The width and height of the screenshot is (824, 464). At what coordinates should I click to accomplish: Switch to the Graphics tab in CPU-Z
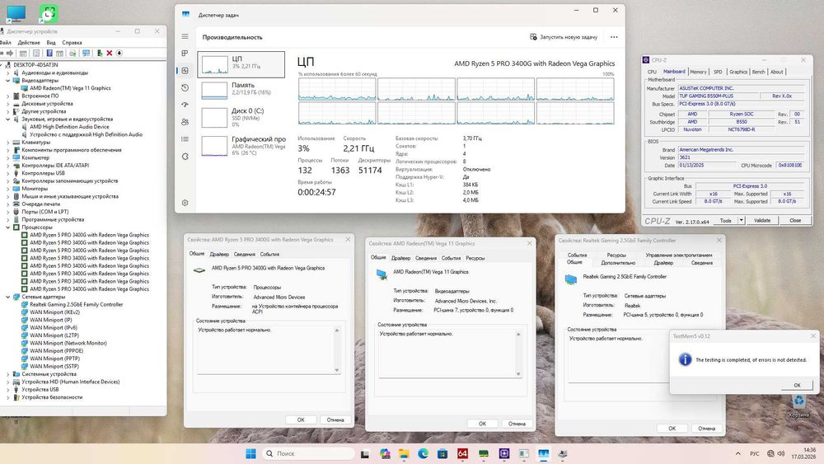(x=737, y=72)
